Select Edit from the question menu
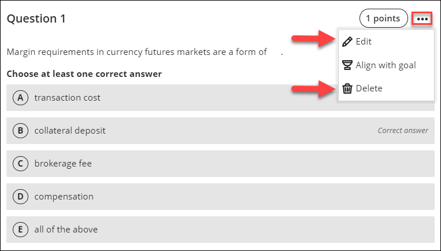 [x=364, y=42]
